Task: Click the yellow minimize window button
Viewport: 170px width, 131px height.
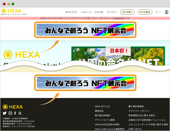Action: point(9,4)
